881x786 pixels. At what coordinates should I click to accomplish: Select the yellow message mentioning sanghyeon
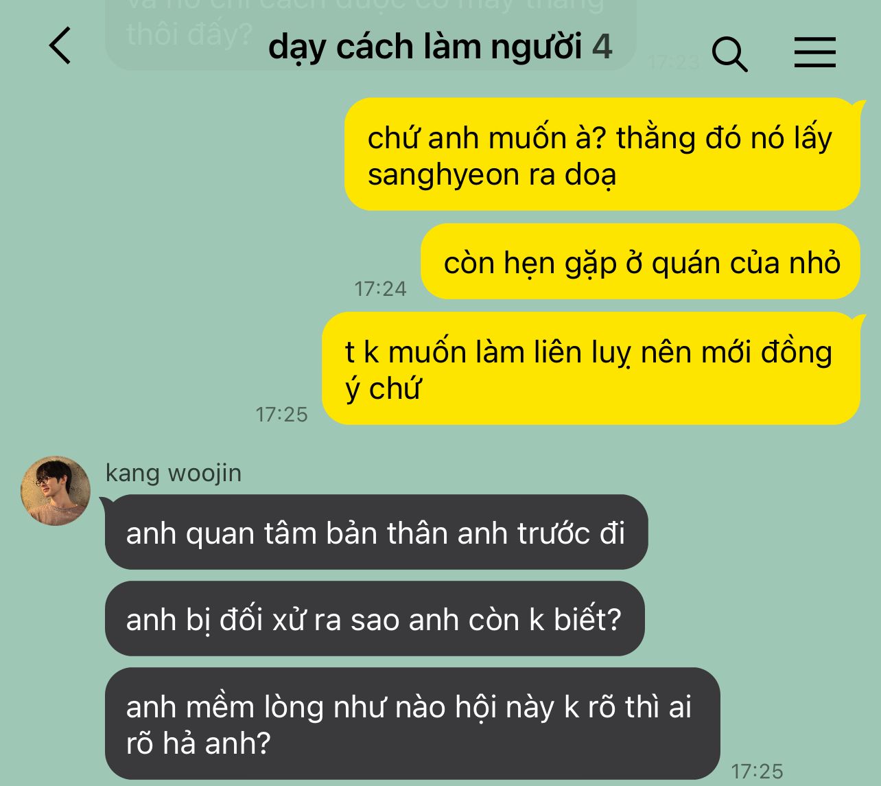[x=602, y=154]
